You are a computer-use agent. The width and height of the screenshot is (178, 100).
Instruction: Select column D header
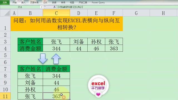pyautogui.click(x=79, y=13)
